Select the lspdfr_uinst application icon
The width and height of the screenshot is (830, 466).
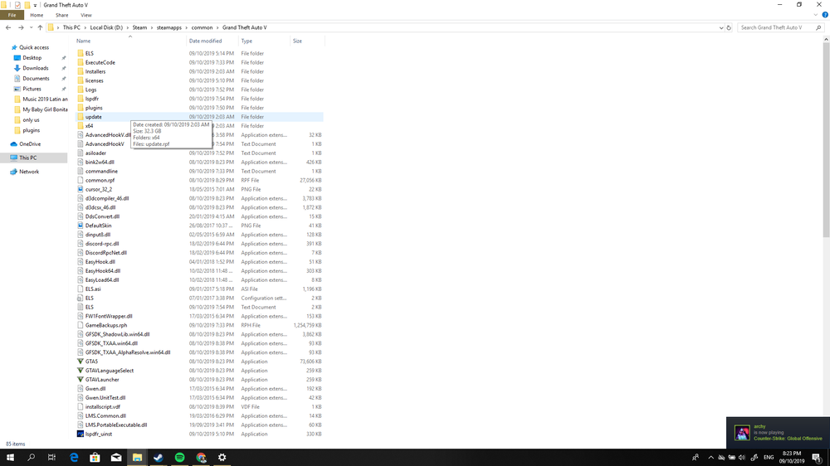coord(81,434)
